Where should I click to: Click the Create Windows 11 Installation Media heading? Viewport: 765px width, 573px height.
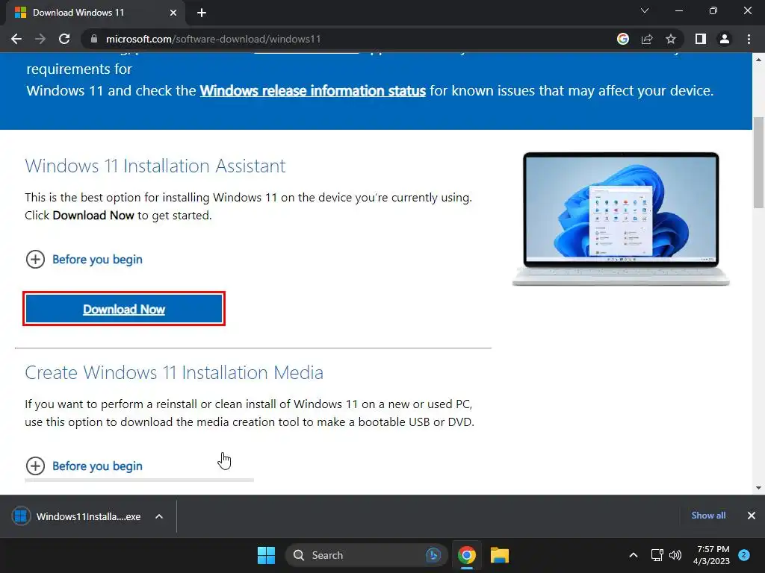pyautogui.click(x=174, y=372)
